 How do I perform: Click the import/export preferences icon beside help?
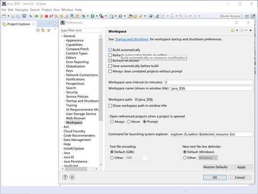(x=72, y=177)
